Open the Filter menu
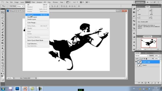The height and width of the screenshot is (91, 162). click(33, 2)
